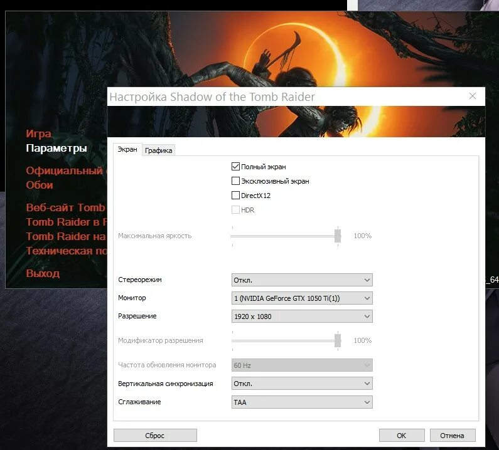Close the Настройка Shadow of the Tomb Raider dialog

473,96
